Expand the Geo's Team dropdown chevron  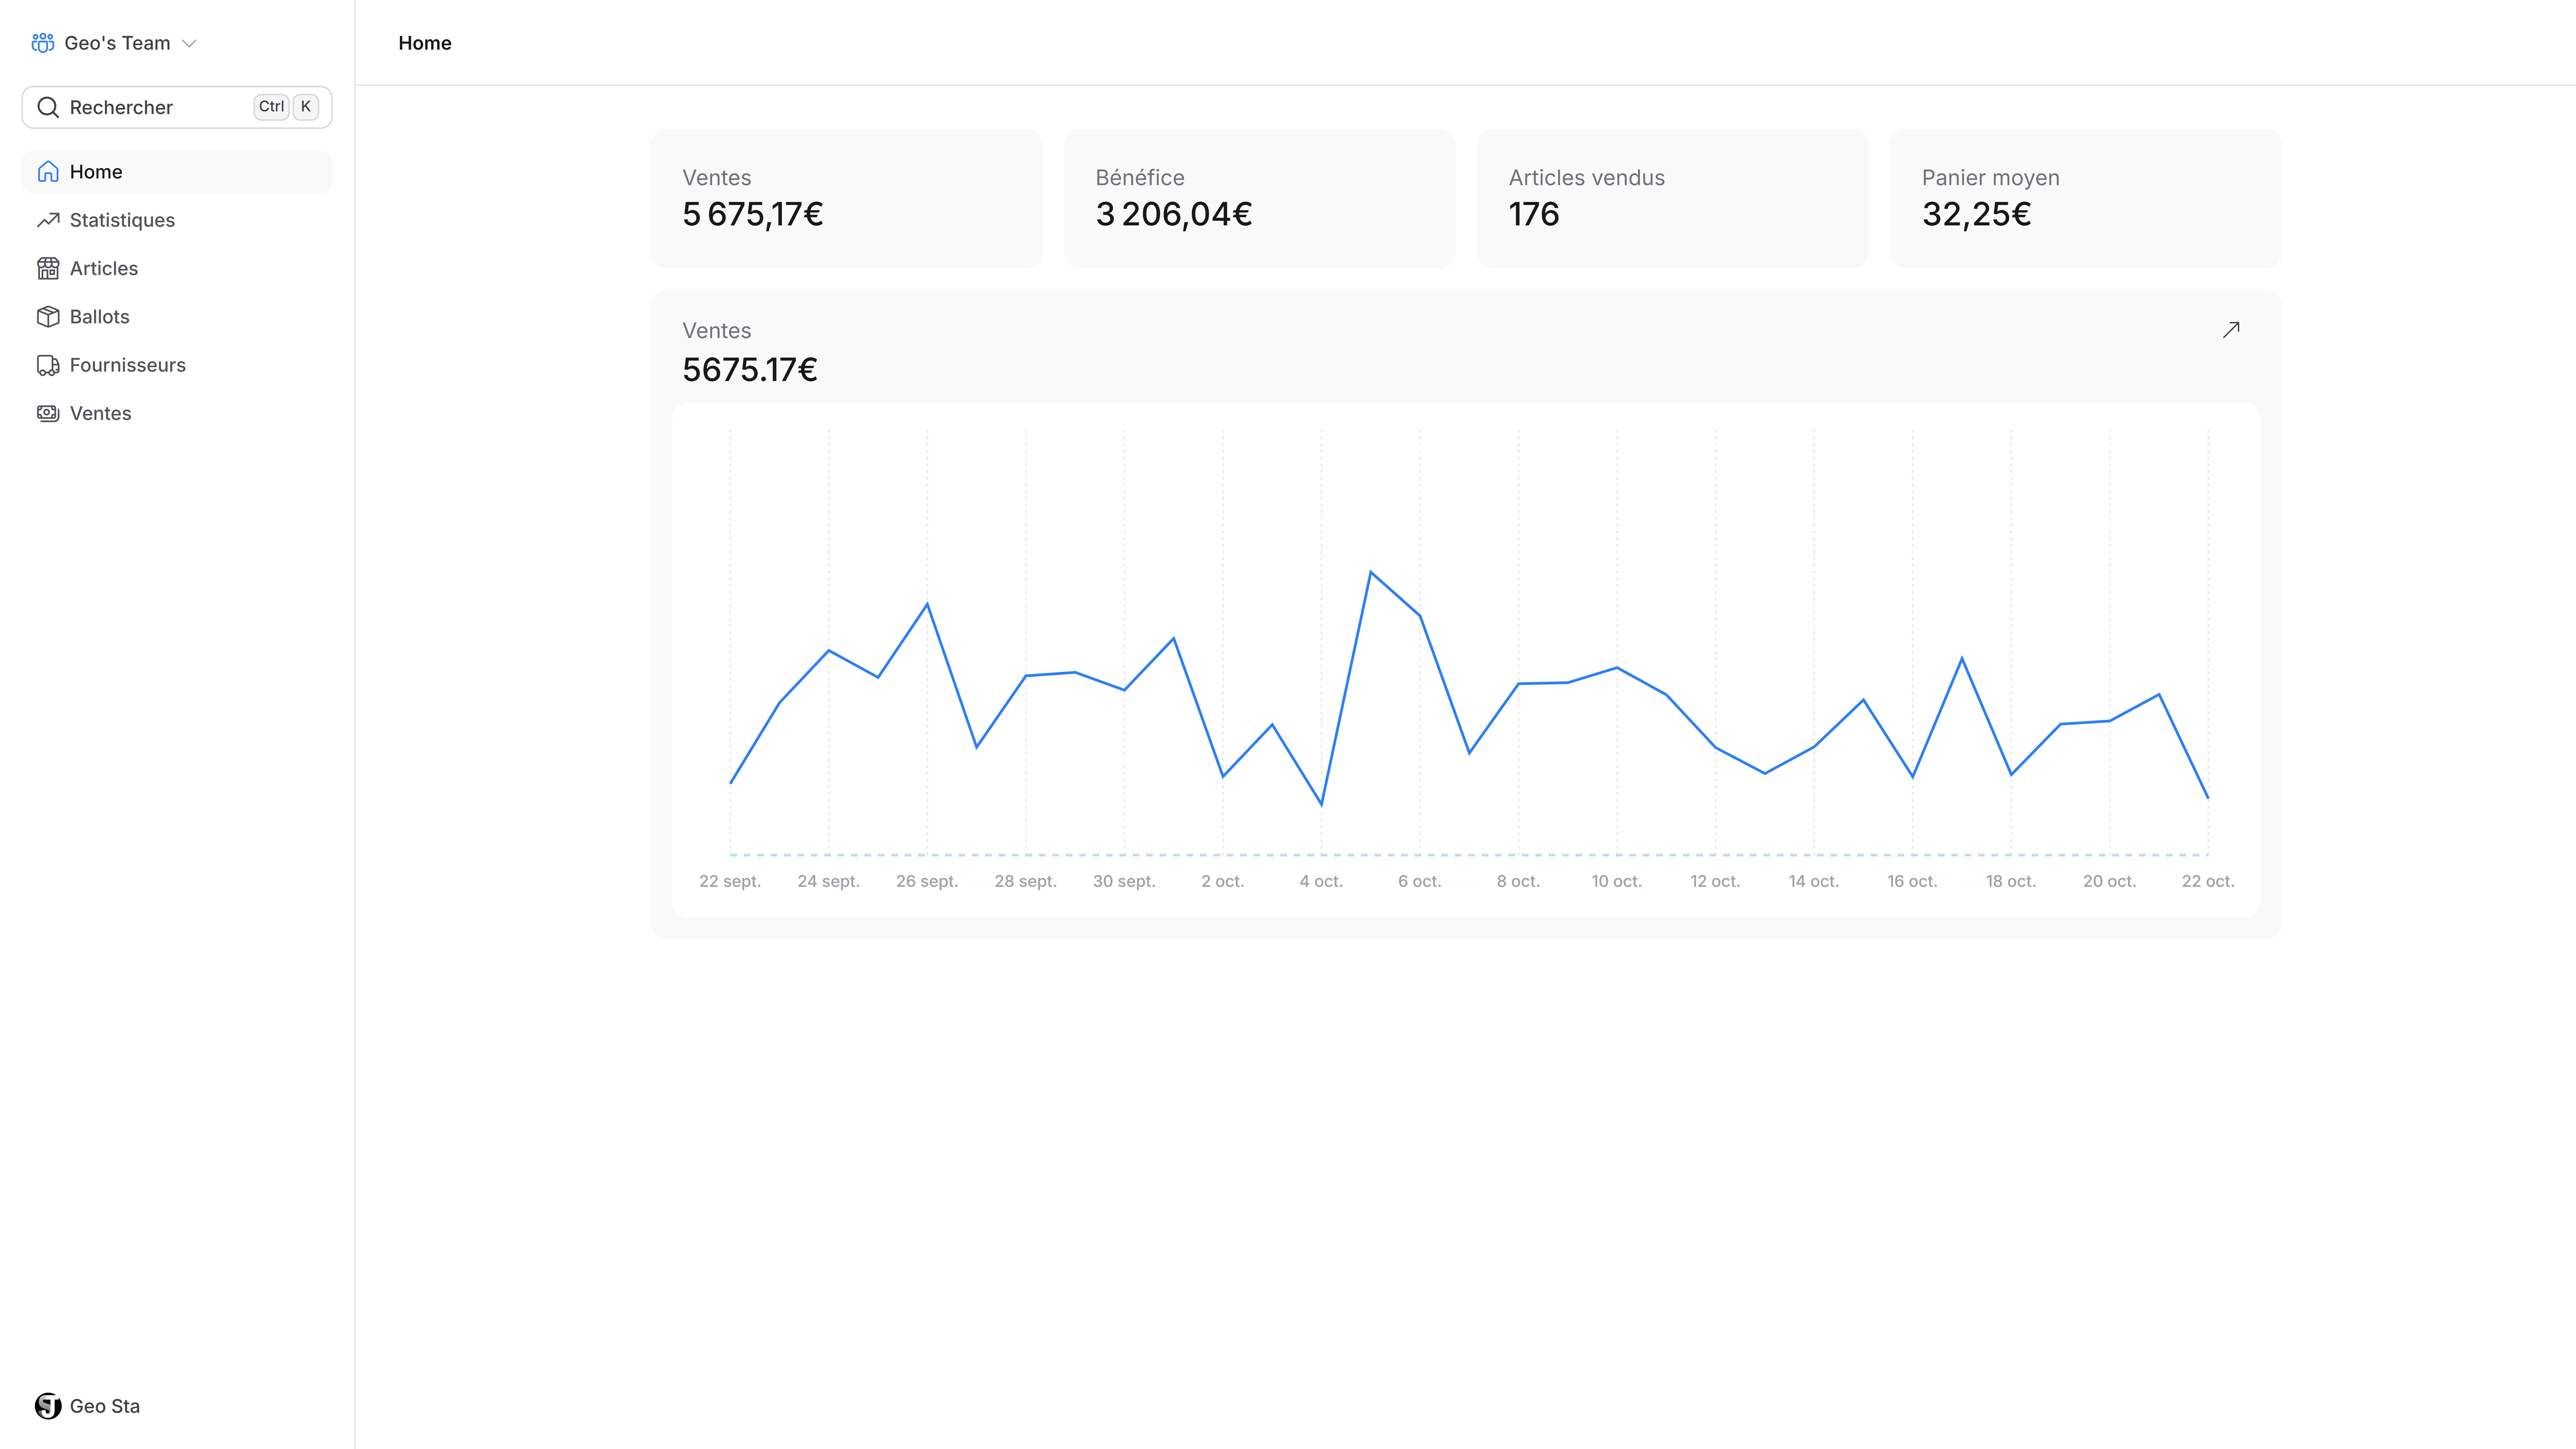tap(189, 43)
